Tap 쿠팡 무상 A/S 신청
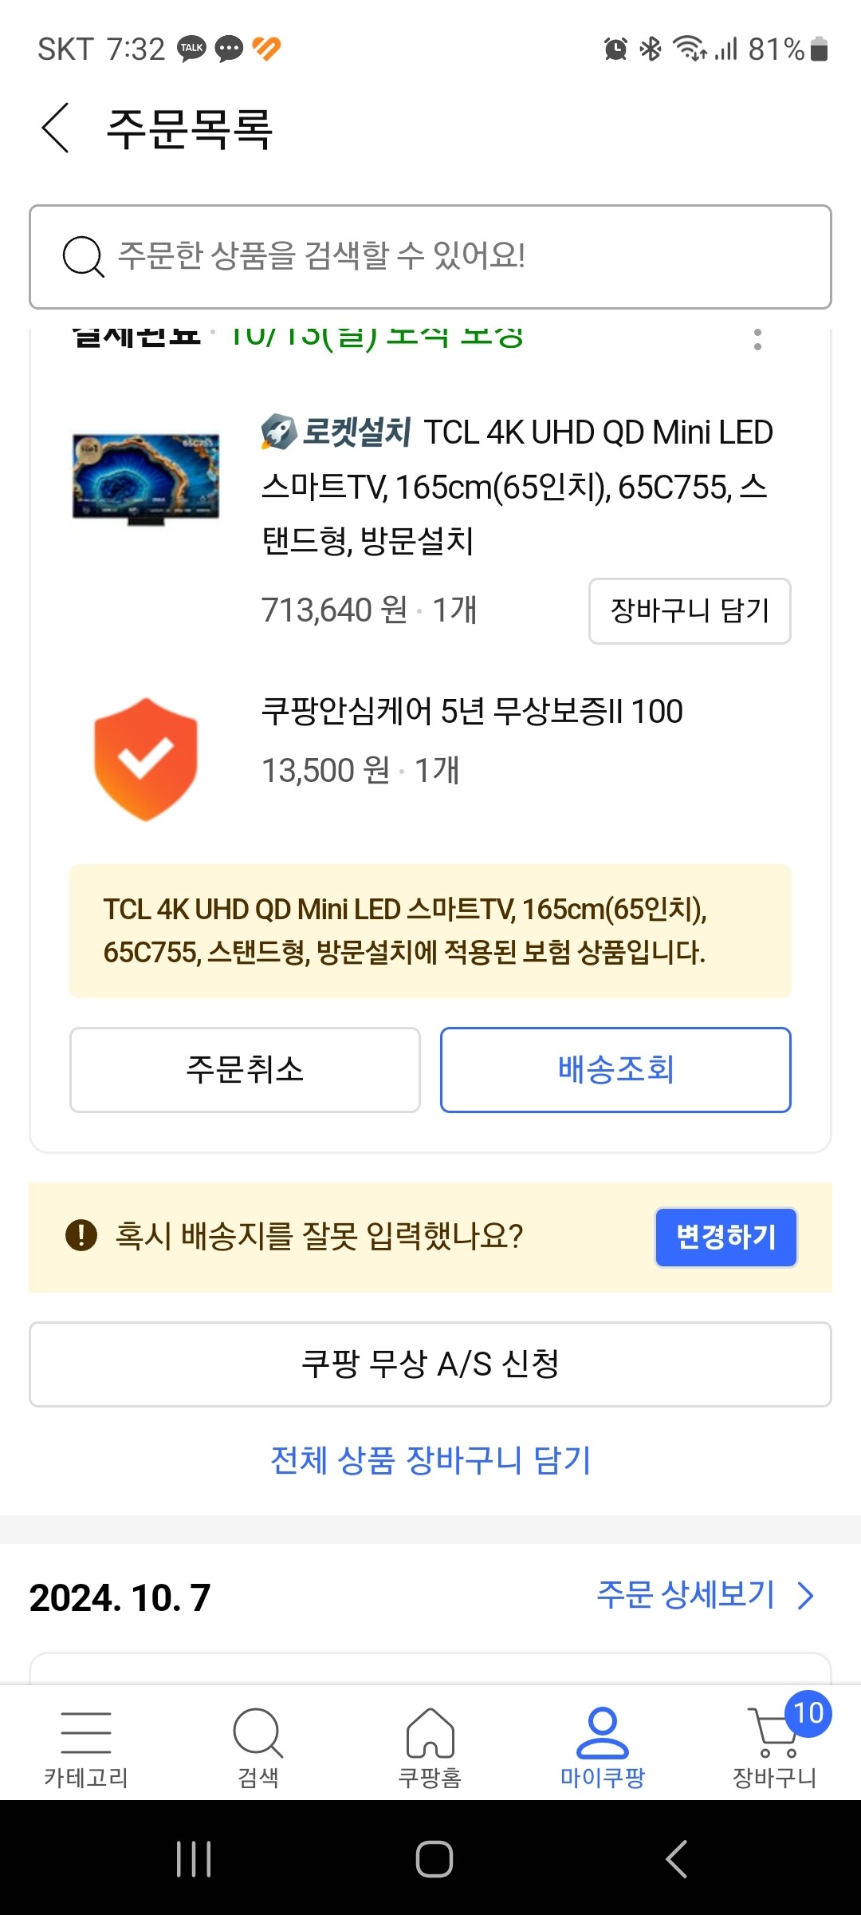 point(431,1364)
